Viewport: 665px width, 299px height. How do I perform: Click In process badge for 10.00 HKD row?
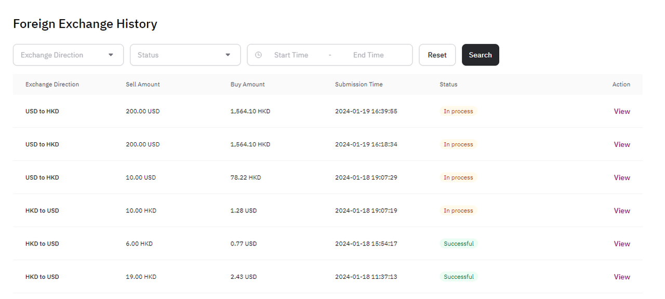tap(458, 211)
